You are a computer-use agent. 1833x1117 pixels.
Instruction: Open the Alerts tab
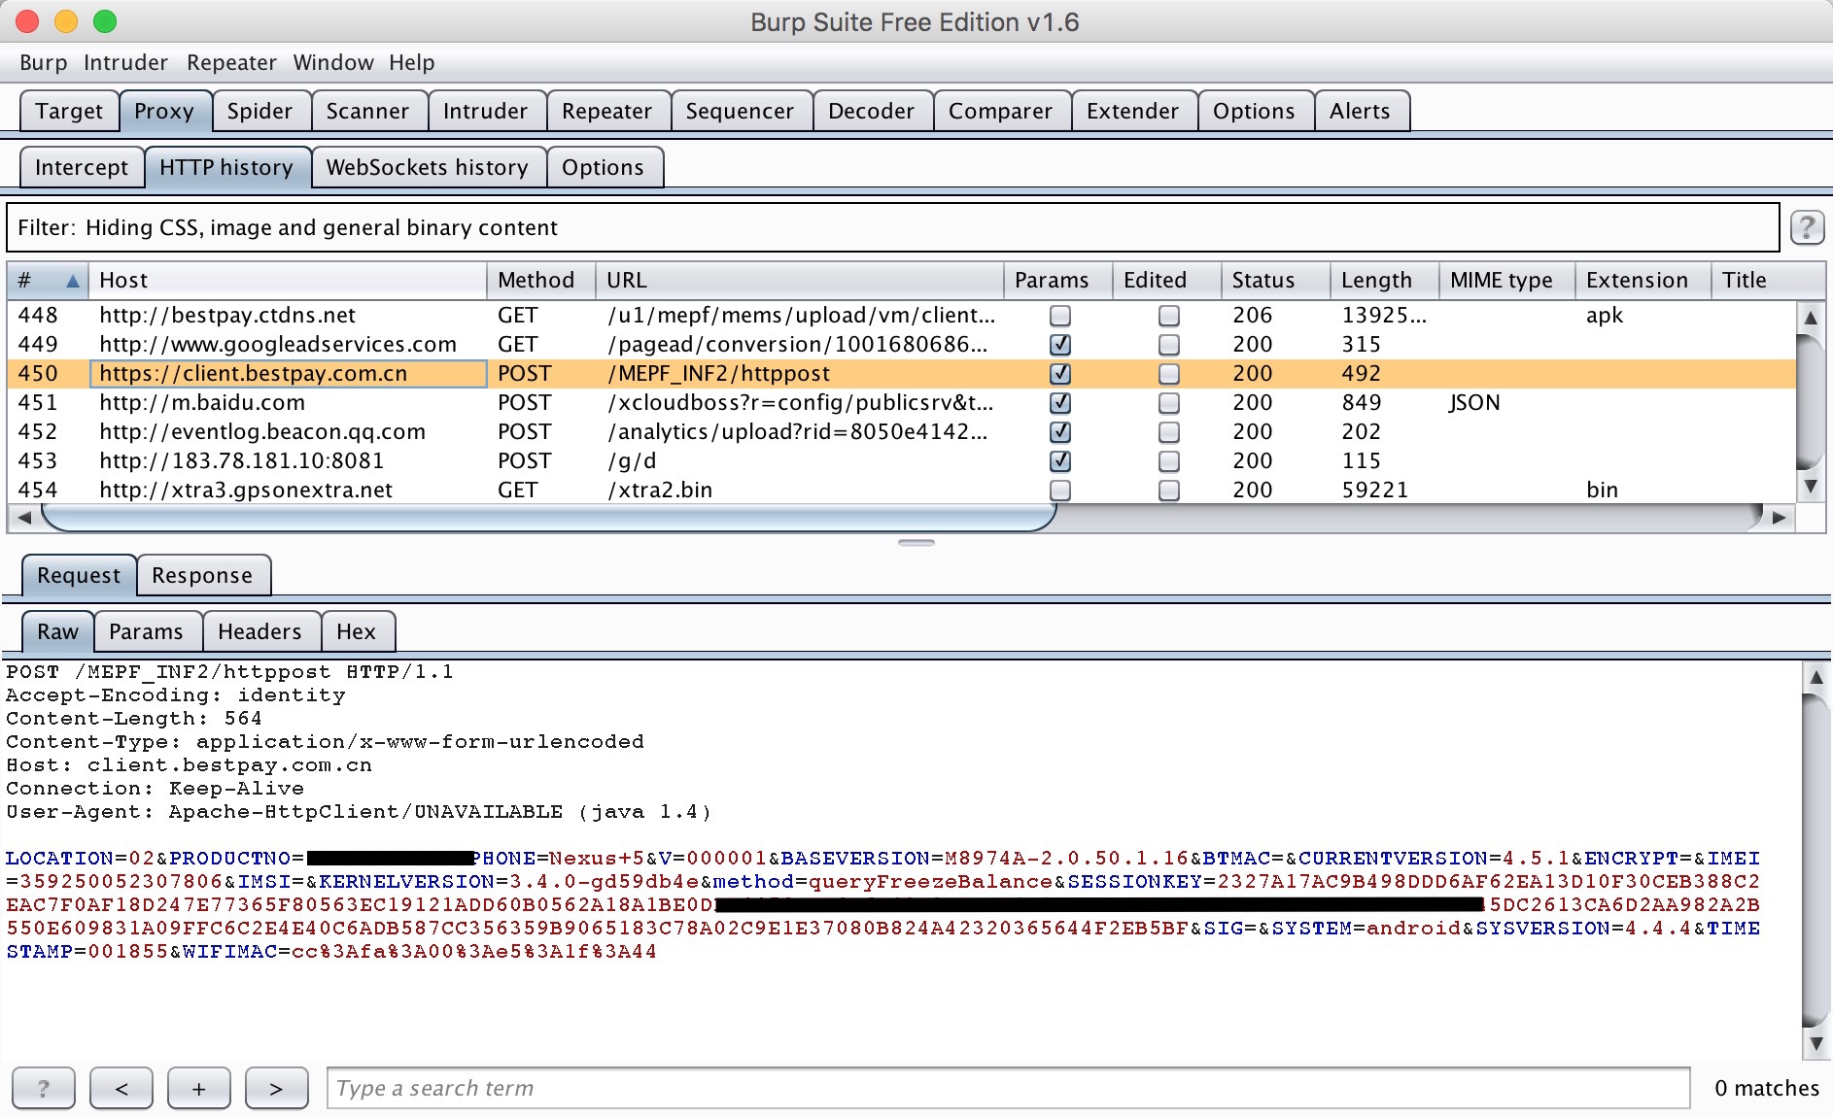(1360, 111)
